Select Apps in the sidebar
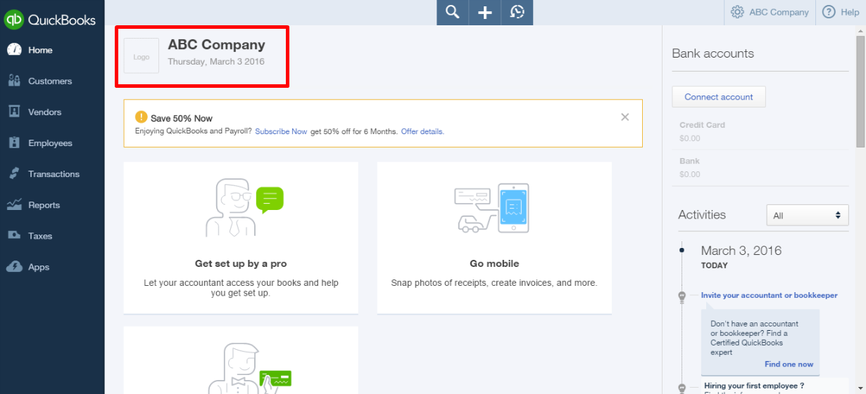 pyautogui.click(x=39, y=267)
